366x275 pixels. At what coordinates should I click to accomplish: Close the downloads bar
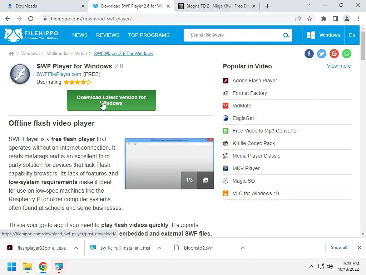(360, 247)
